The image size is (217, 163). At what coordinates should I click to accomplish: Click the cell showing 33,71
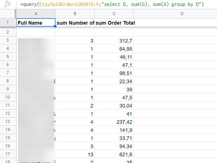(x=114, y=138)
